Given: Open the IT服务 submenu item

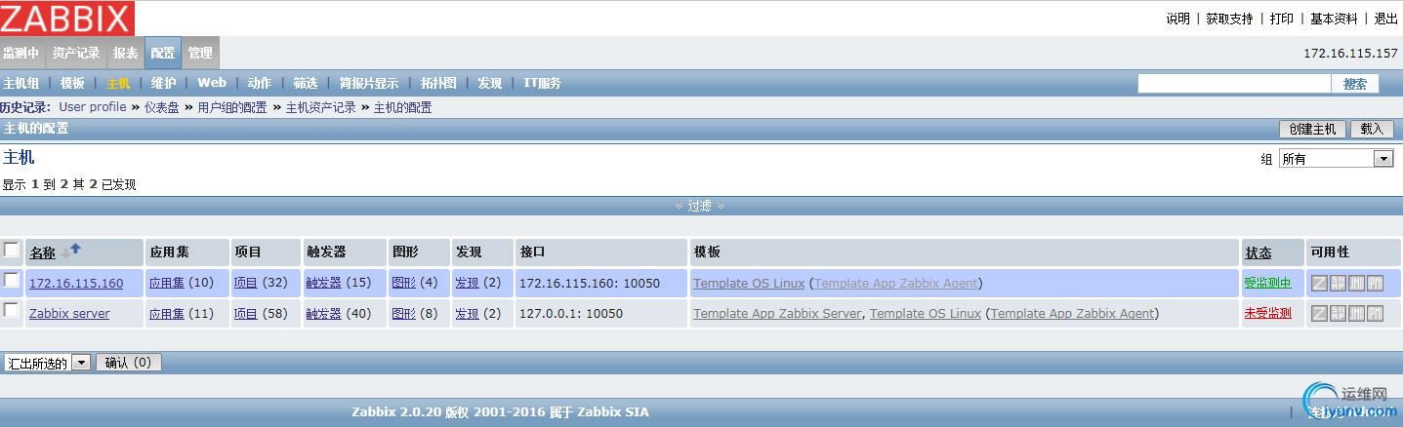Looking at the screenshot, I should [x=542, y=83].
